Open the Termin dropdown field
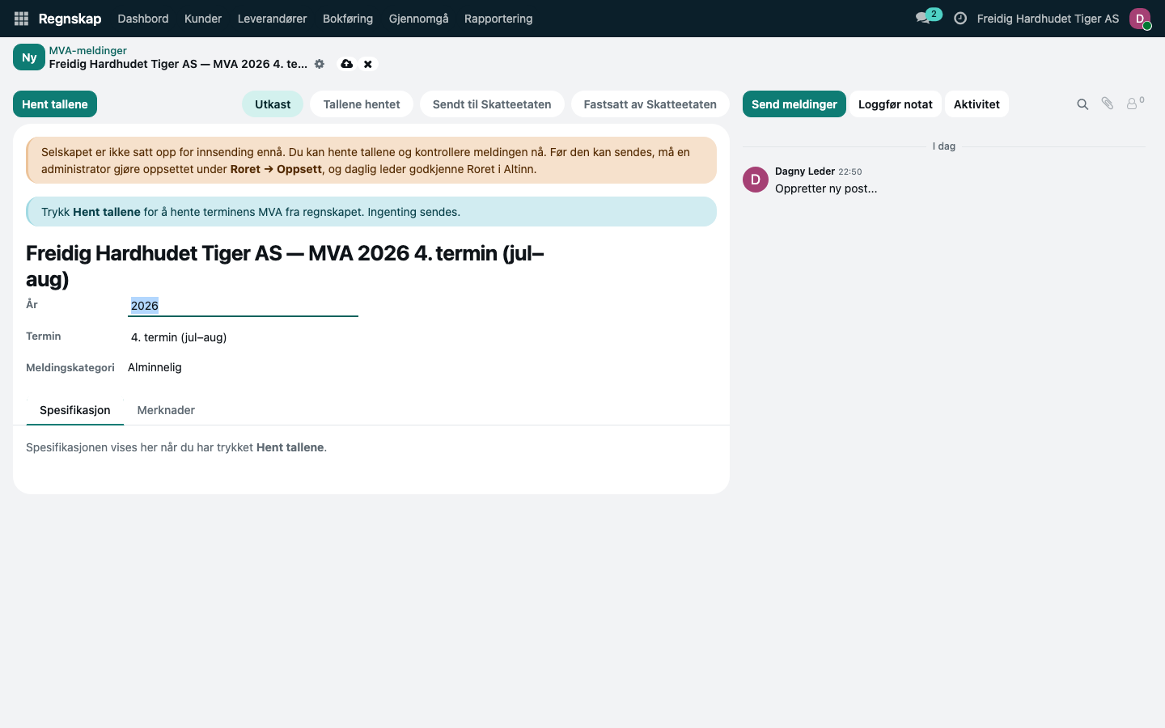 (243, 337)
